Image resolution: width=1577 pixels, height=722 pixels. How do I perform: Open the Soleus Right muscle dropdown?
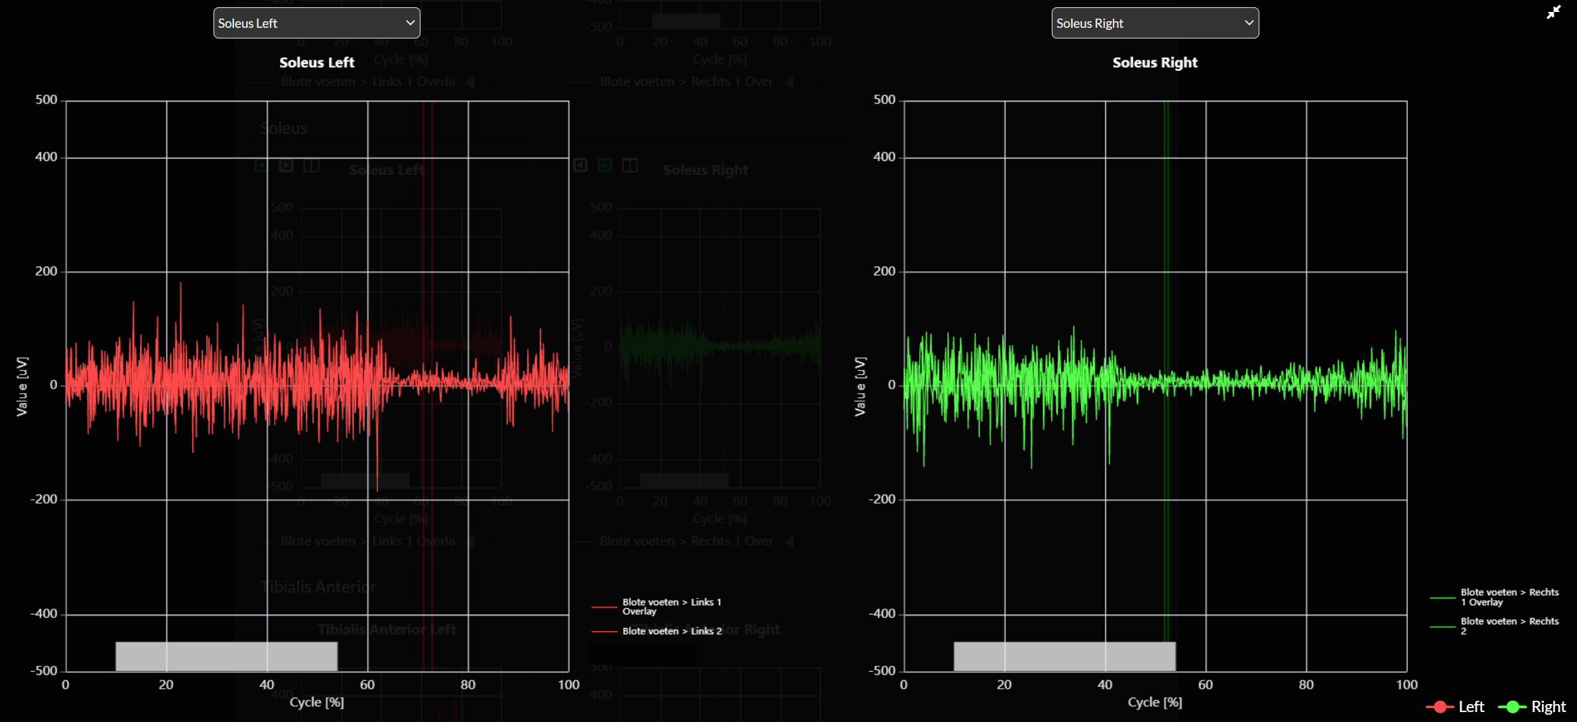tap(1155, 23)
